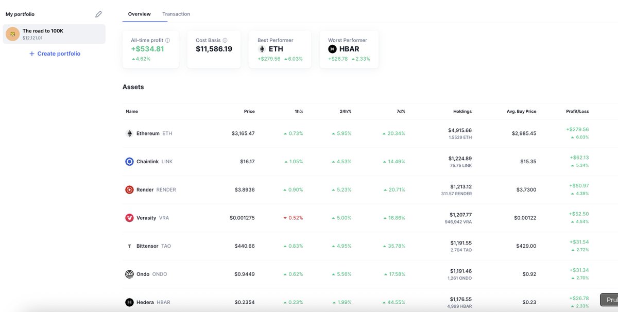Image resolution: width=618 pixels, height=312 pixels.
Task: Switch to the Overview tab
Action: pos(139,14)
